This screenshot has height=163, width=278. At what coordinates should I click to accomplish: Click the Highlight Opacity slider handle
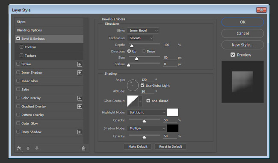pyautogui.click(x=144, y=121)
